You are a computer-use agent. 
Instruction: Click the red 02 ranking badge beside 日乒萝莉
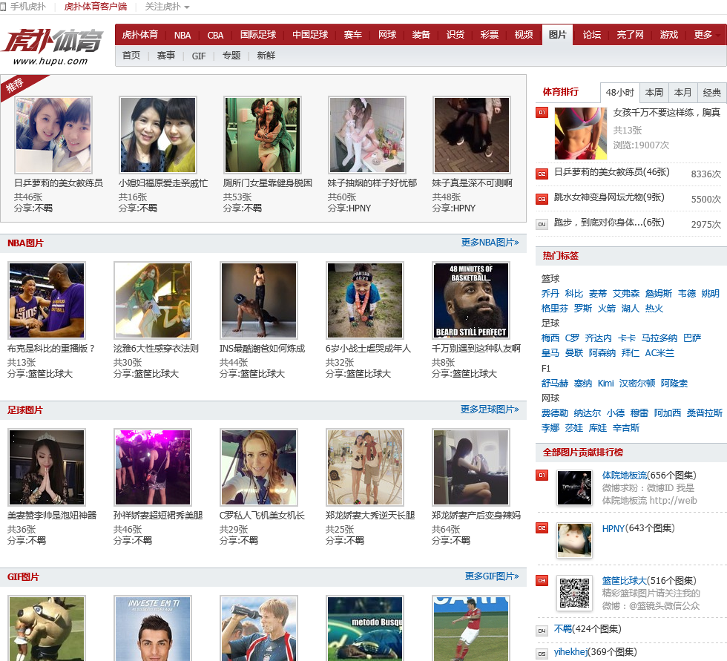pos(542,174)
